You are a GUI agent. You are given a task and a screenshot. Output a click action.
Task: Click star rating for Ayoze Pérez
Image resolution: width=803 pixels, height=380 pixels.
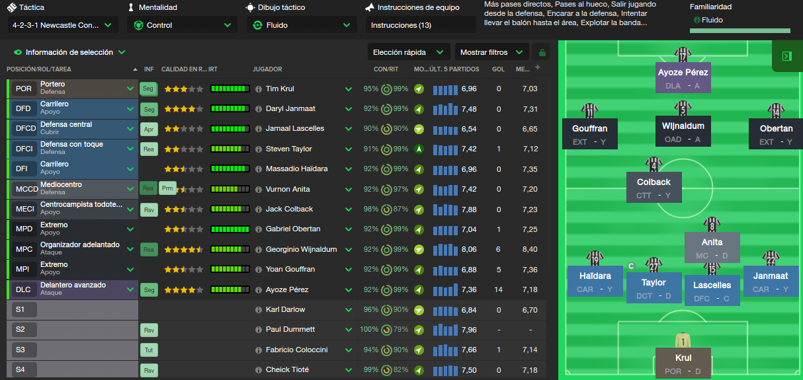(184, 289)
